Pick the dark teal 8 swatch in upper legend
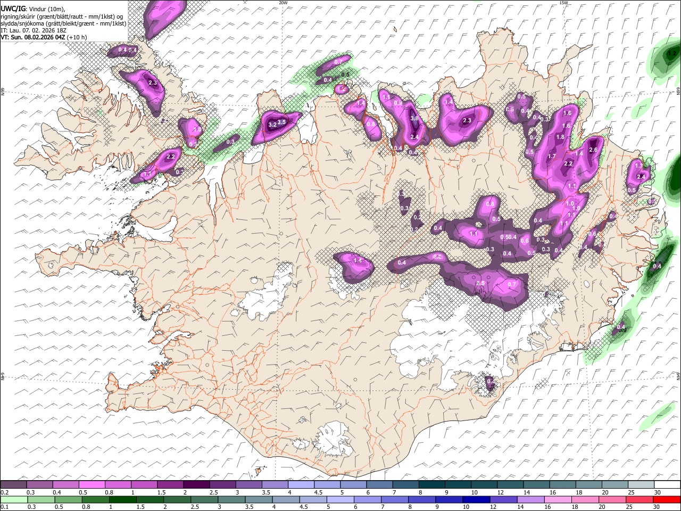Screen dimensions: 681x511 click(431, 485)
